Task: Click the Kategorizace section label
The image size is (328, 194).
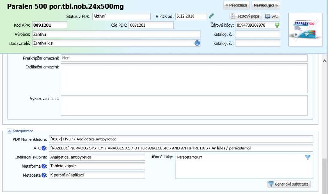Action: pos(23,131)
